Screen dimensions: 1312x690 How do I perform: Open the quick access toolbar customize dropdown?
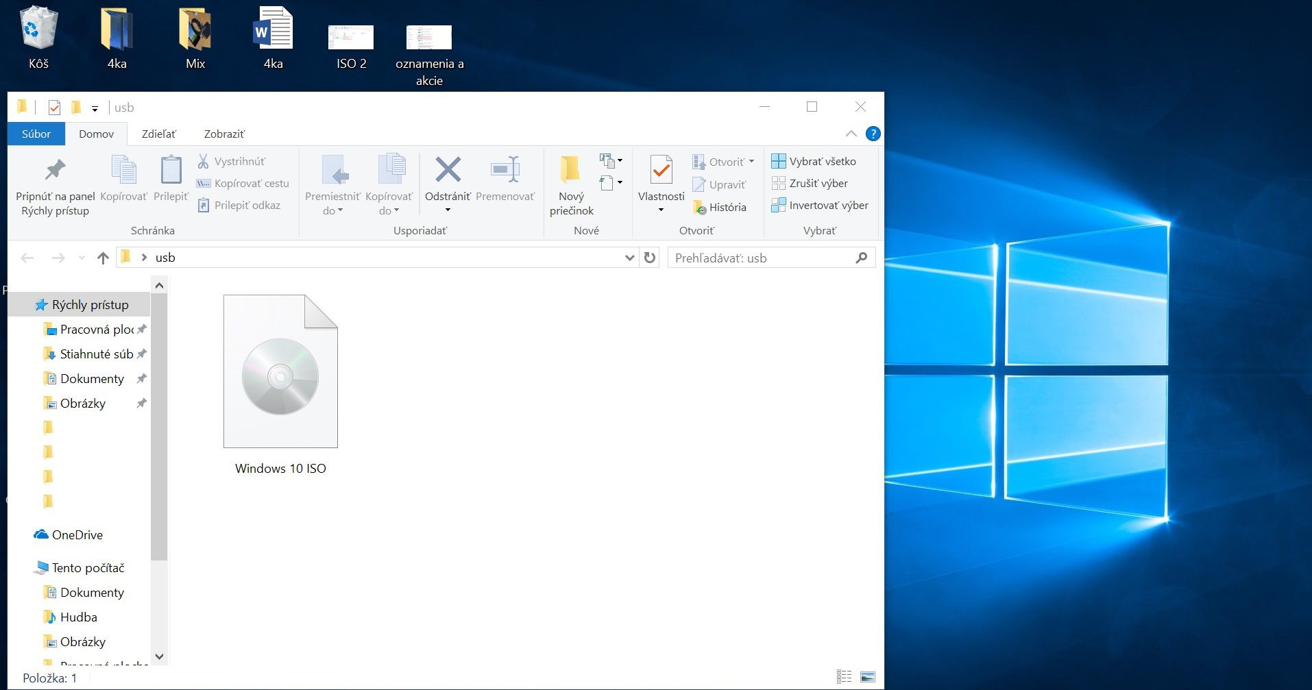95,108
